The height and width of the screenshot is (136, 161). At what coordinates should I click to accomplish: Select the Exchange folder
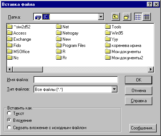point(19,39)
